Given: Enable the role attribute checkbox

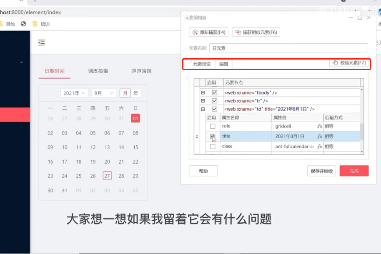Looking at the screenshot, I should [x=213, y=126].
